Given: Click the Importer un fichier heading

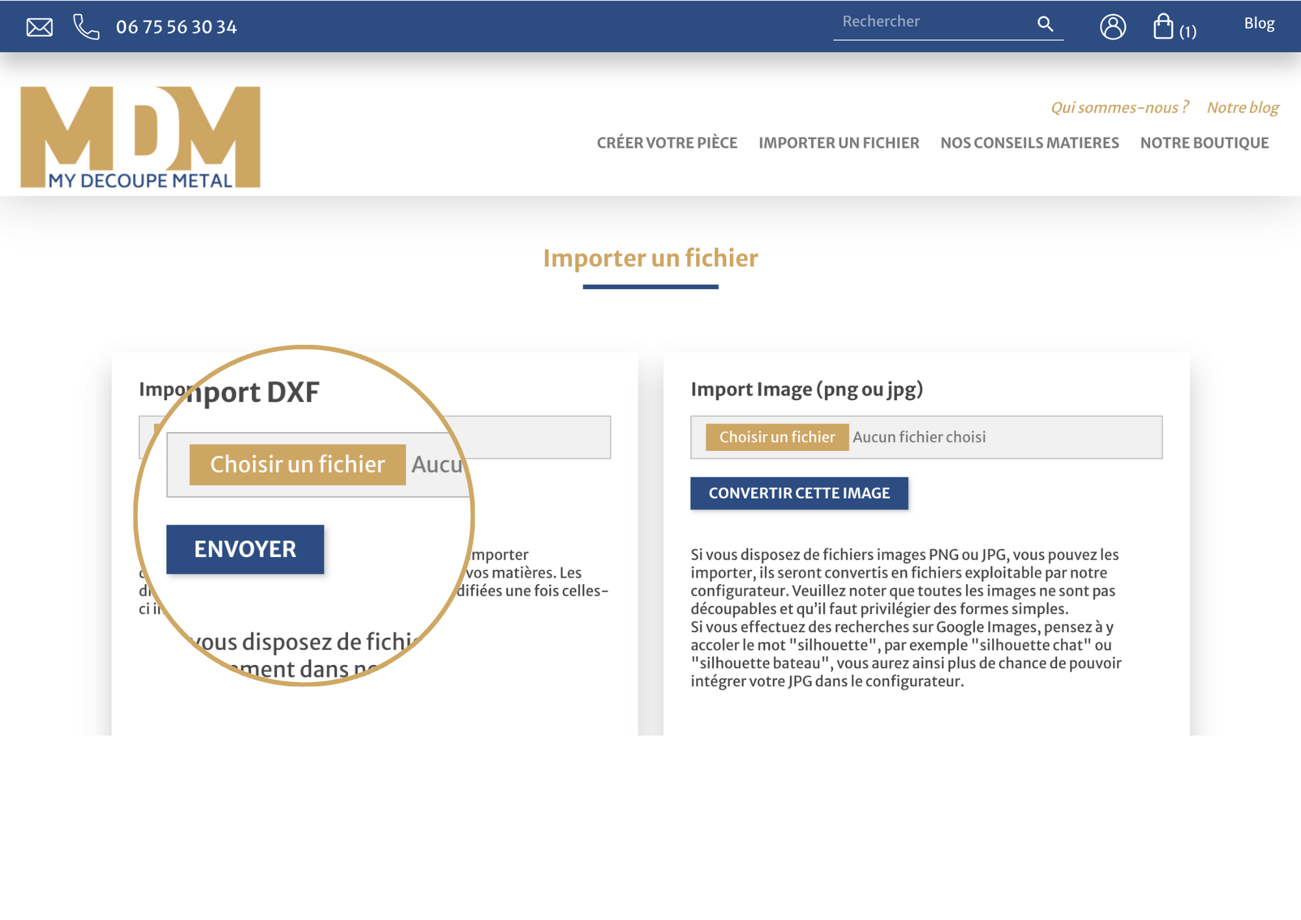Looking at the screenshot, I should pyautogui.click(x=650, y=258).
